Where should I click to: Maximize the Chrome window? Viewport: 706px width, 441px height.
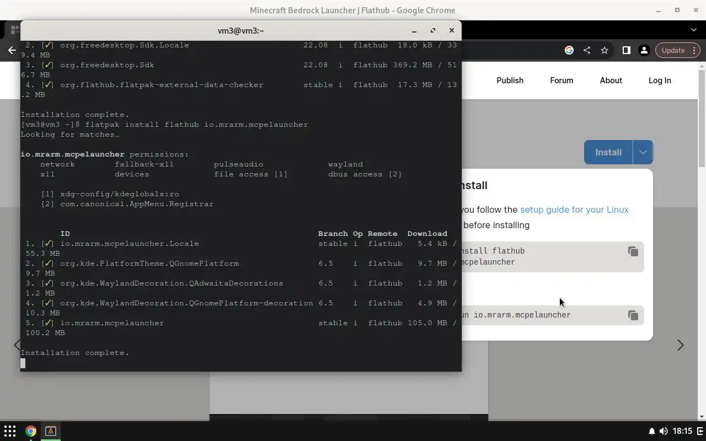[x=677, y=10]
